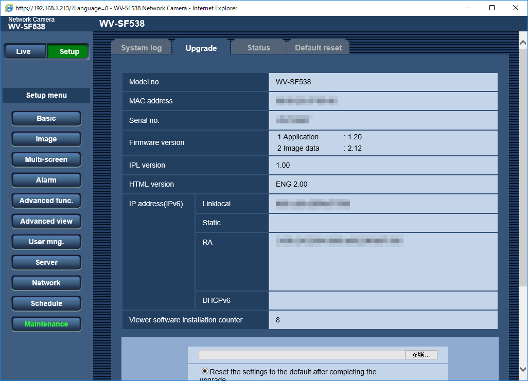Click the Serial no. label

click(144, 120)
